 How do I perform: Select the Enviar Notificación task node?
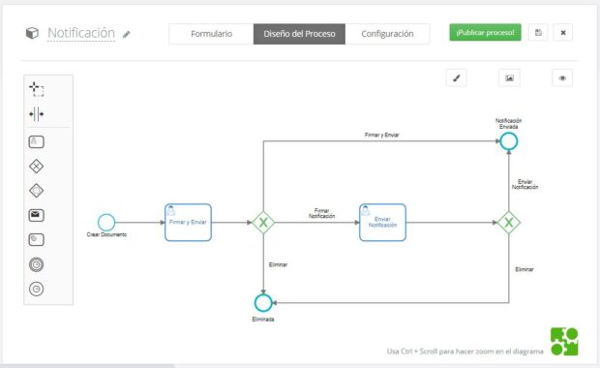[382, 223]
